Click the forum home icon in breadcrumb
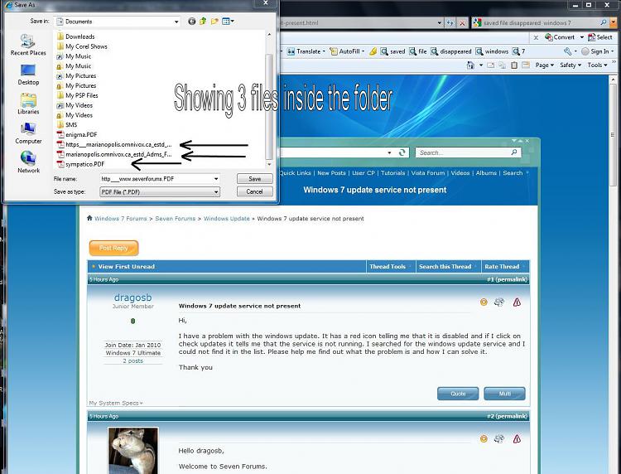Viewport: 621px width, 474px height. [89, 218]
